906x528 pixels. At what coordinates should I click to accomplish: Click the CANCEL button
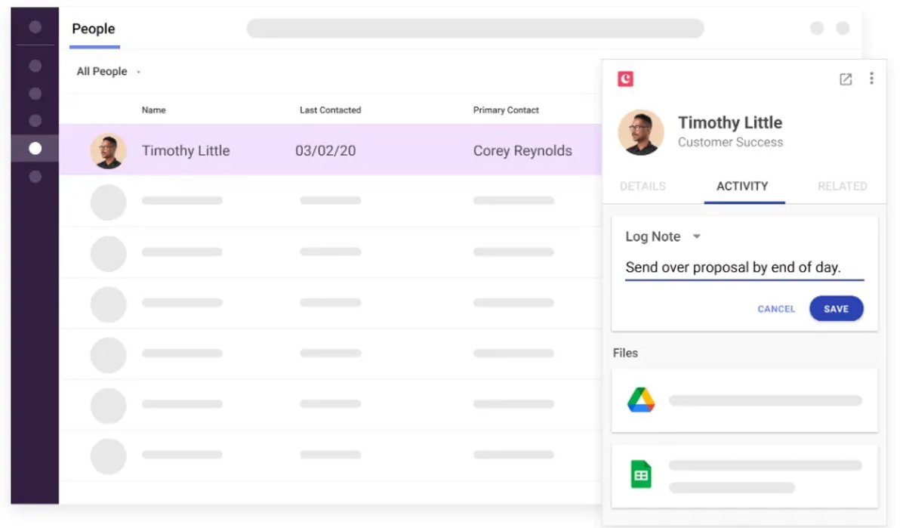[776, 309]
